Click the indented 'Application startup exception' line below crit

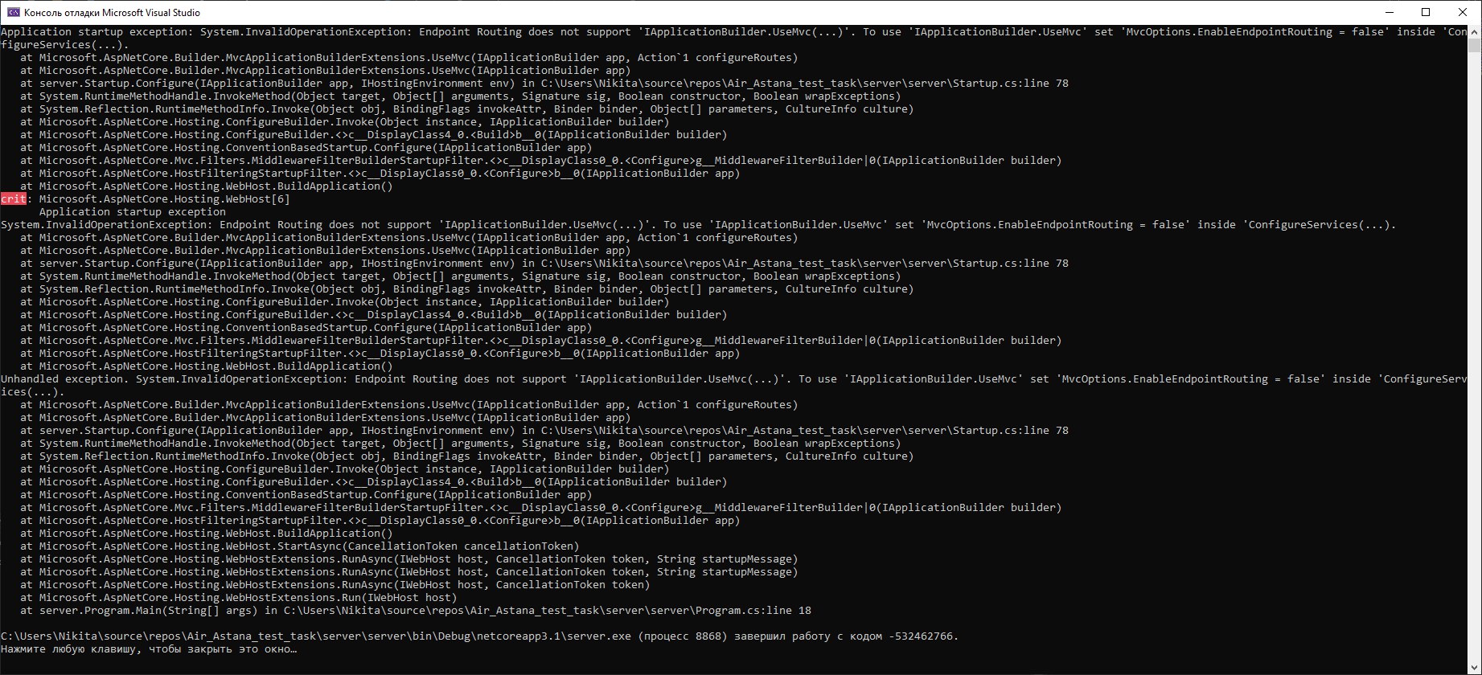(132, 211)
